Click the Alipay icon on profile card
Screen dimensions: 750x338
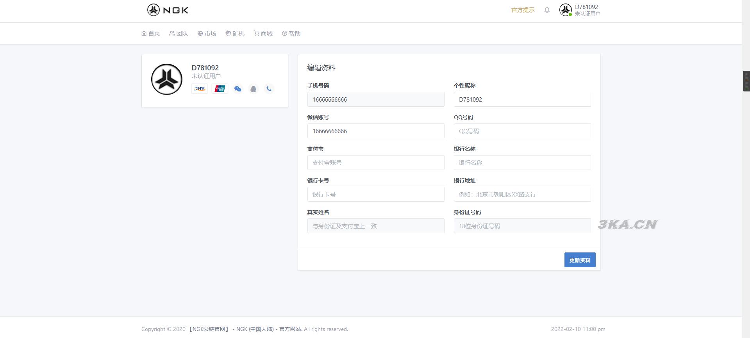tap(200, 89)
